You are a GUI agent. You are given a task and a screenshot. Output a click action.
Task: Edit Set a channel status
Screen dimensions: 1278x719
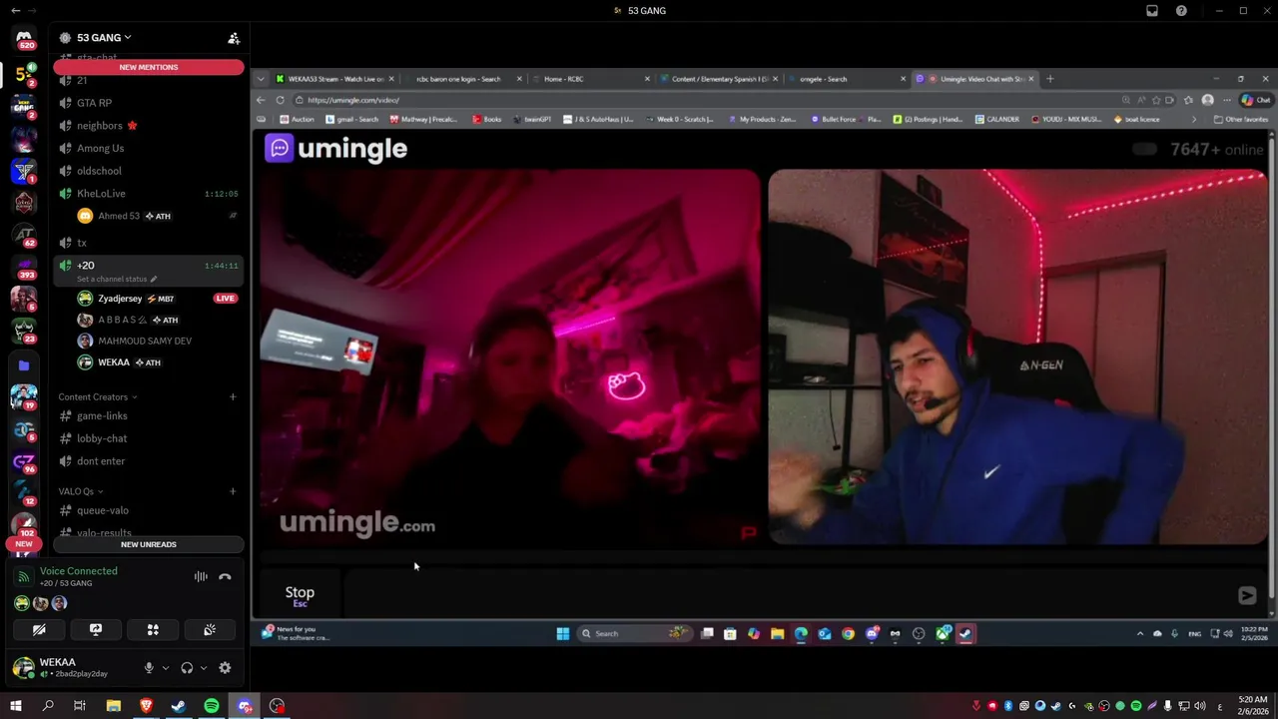(x=117, y=280)
